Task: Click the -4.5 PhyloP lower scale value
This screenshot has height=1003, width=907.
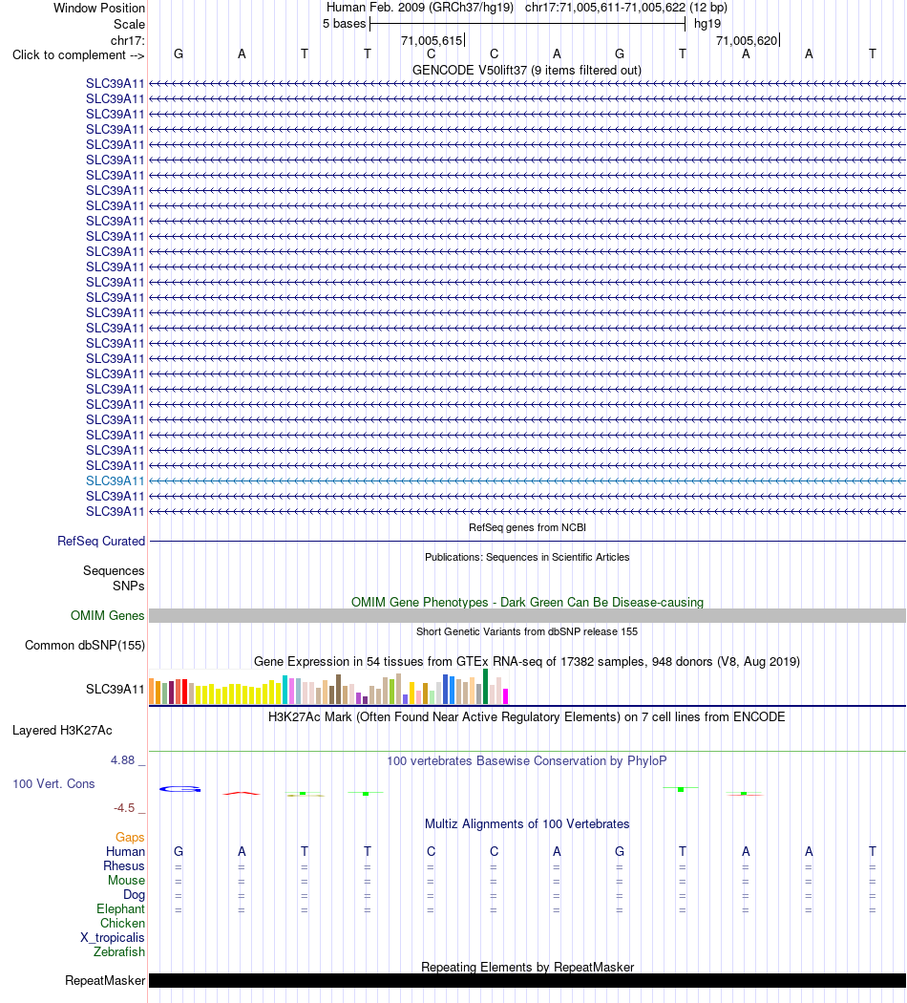Action: click(x=124, y=808)
